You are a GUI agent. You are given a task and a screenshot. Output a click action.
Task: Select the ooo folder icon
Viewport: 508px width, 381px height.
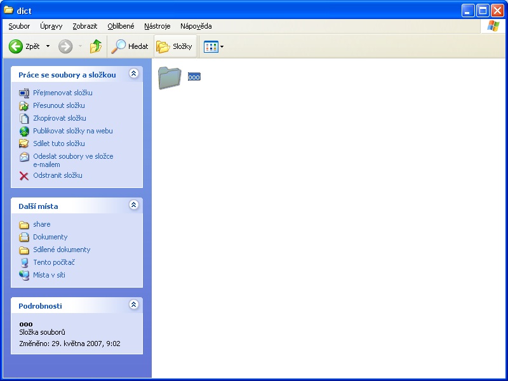point(170,77)
